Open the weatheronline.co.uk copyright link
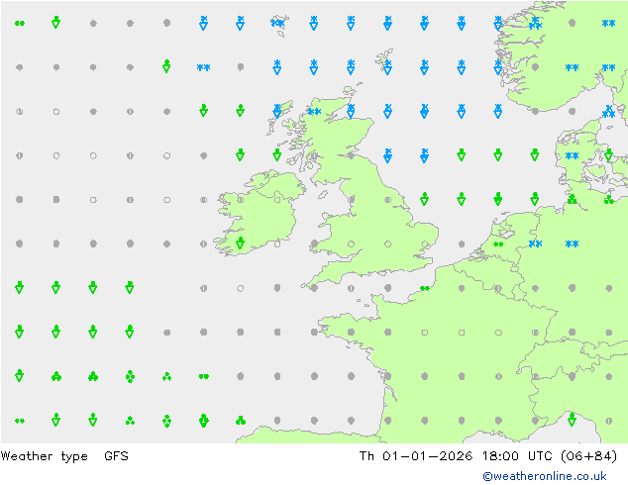 (x=545, y=476)
